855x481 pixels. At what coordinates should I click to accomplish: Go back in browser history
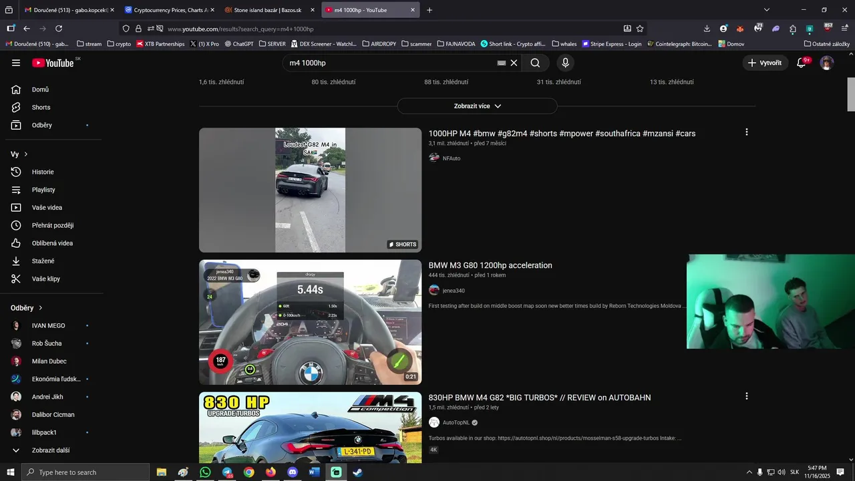tap(27, 29)
